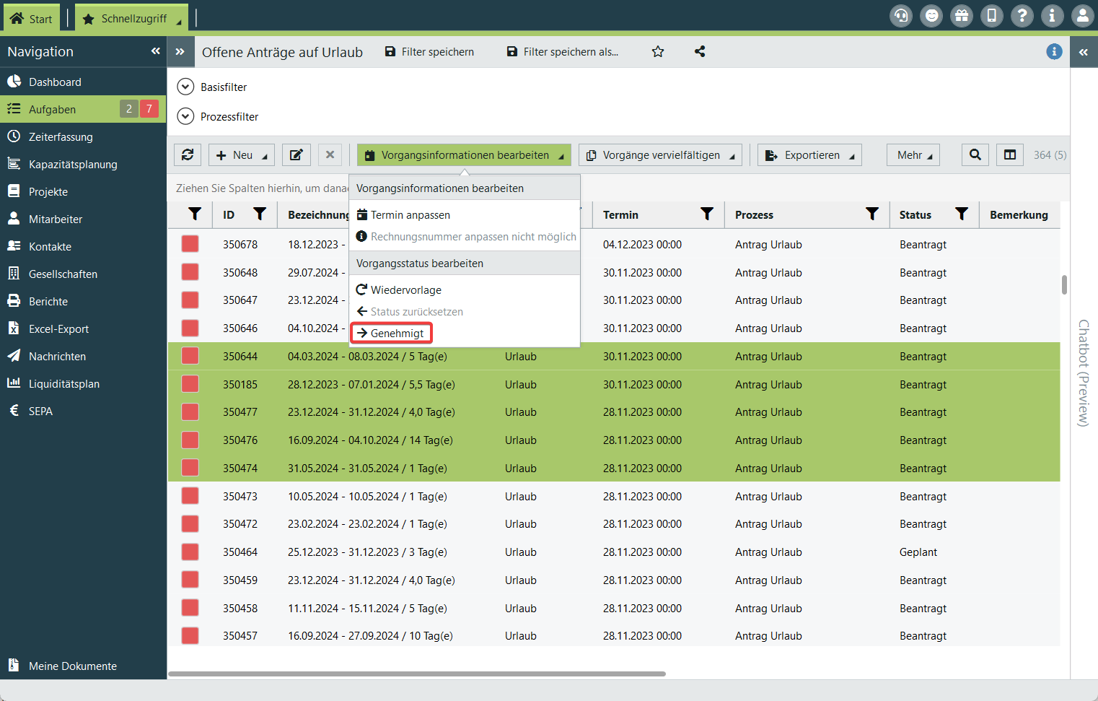Click Filter speichern button
This screenshot has width=1098, height=701.
[430, 52]
